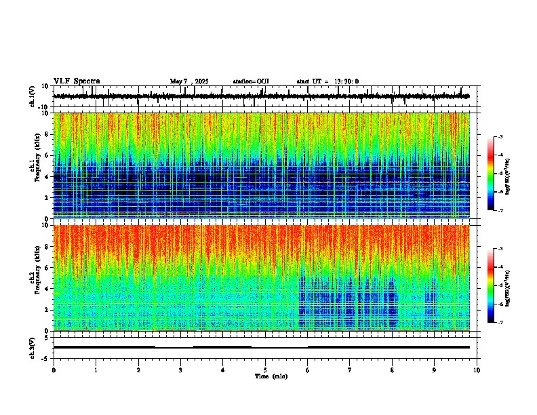The image size is (537, 415).
Task: Click the 'Time (min)' axis label
Action: click(271, 376)
